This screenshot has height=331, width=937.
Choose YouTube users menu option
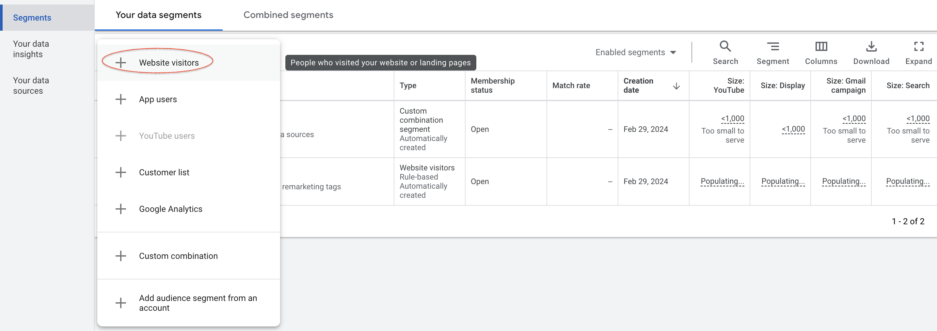188,136
